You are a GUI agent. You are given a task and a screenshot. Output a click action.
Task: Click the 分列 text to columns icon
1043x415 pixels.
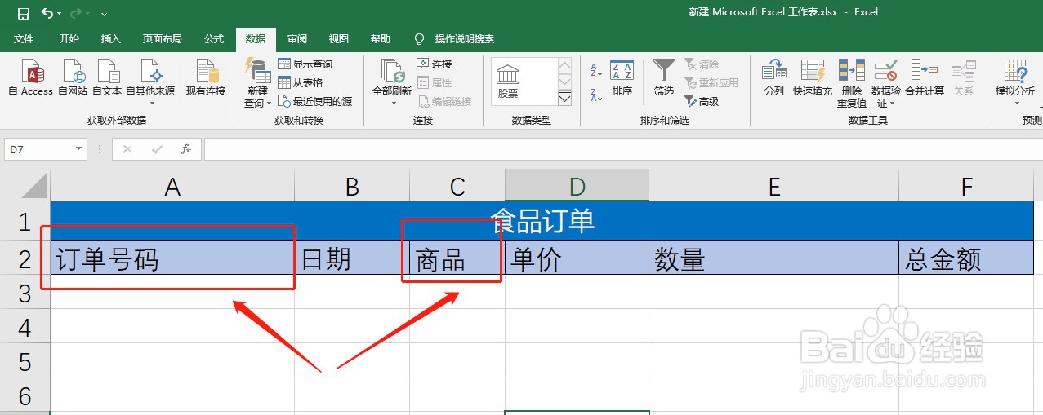pyautogui.click(x=774, y=79)
